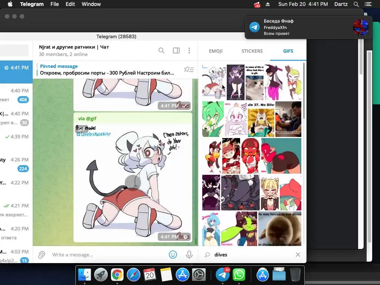The image size is (380, 285).
Task: Open the chat with 408 unread badge
Action: pyautogui.click(x=16, y=95)
